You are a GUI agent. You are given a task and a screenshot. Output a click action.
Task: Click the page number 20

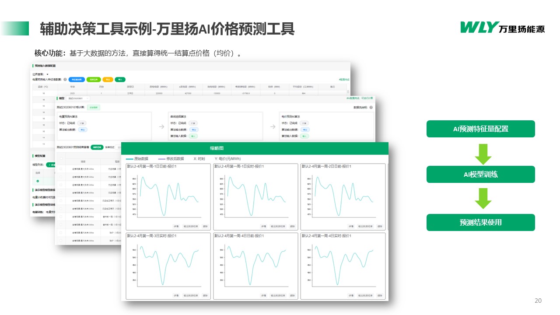click(x=538, y=301)
